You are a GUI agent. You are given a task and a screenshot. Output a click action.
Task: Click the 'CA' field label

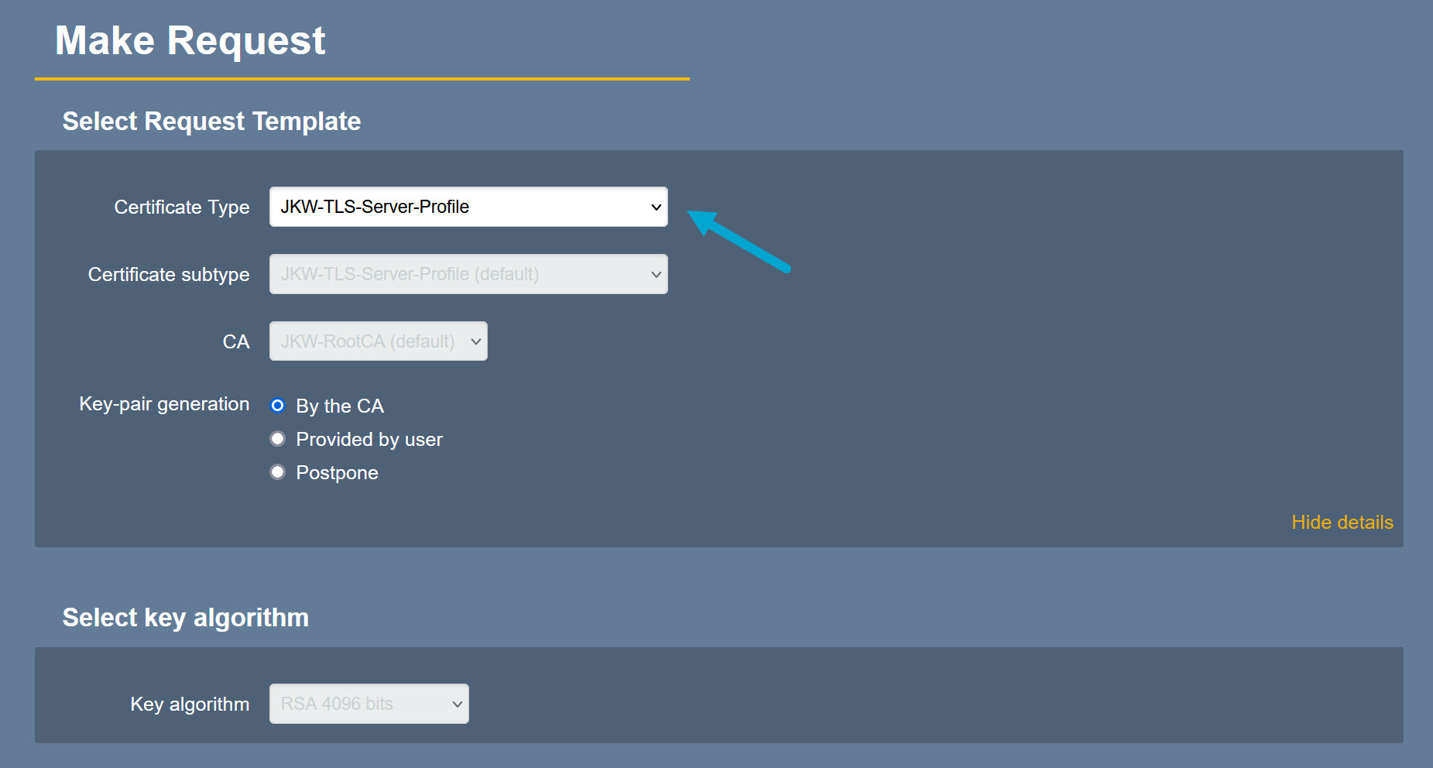[236, 342]
